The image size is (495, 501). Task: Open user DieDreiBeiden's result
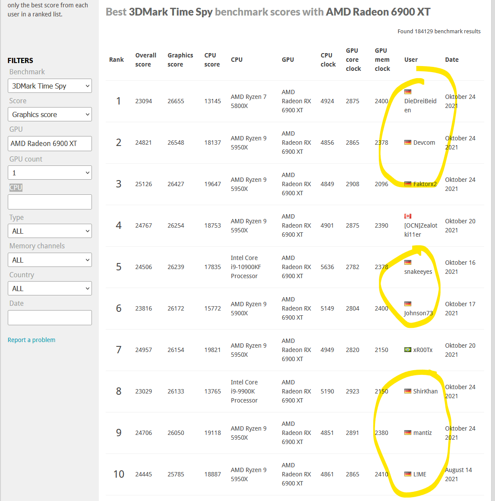(420, 105)
